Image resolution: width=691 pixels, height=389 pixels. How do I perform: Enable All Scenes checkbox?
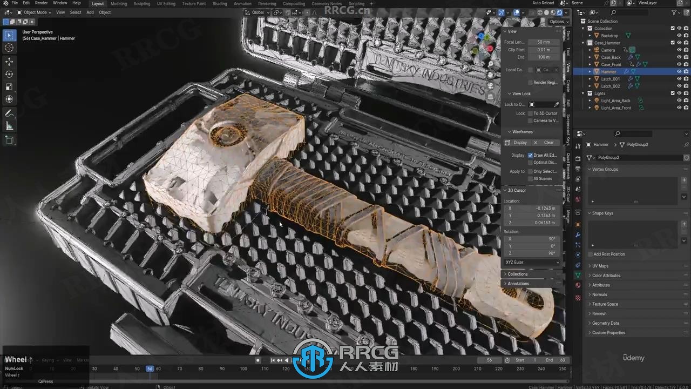point(530,178)
